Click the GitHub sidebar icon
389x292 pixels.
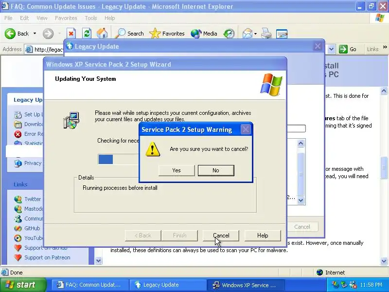point(18,228)
